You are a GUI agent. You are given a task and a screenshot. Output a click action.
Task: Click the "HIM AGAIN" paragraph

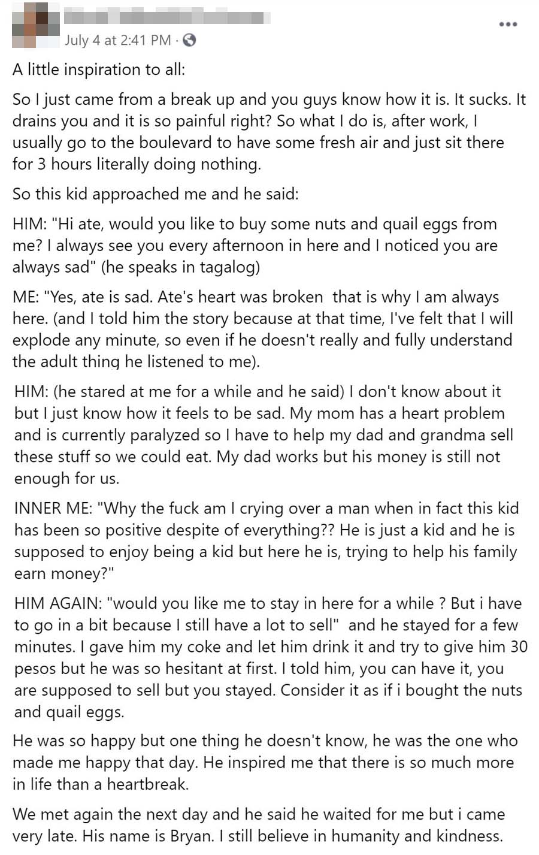[x=269, y=657]
